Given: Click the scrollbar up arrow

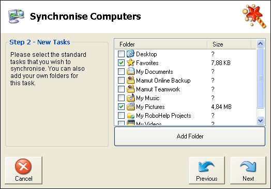Looking at the screenshot, I should 260,44.
